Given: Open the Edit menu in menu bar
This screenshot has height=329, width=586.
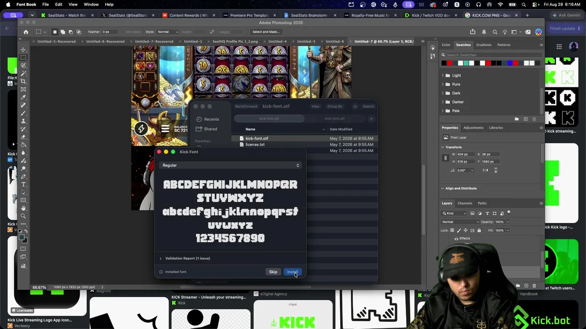Looking at the screenshot, I should tap(59, 5).
